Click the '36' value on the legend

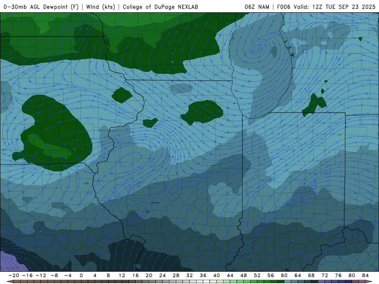(x=203, y=275)
